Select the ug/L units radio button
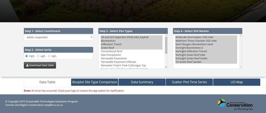This screenshot has width=266, height=113. coord(38,56)
